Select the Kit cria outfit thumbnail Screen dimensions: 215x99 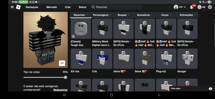tap(81, 58)
